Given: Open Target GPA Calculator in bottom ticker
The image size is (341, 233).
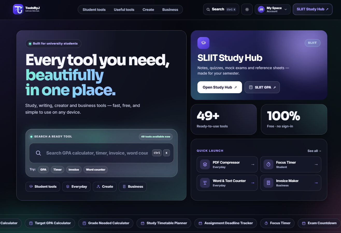Looking at the screenshot, I should pyautogui.click(x=50, y=223).
